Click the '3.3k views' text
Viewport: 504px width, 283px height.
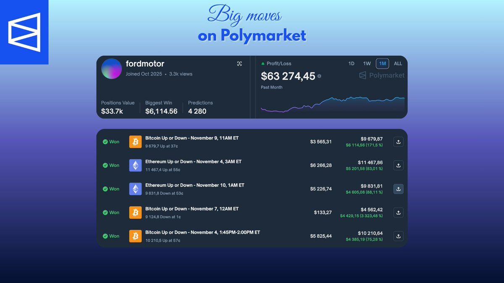point(181,74)
